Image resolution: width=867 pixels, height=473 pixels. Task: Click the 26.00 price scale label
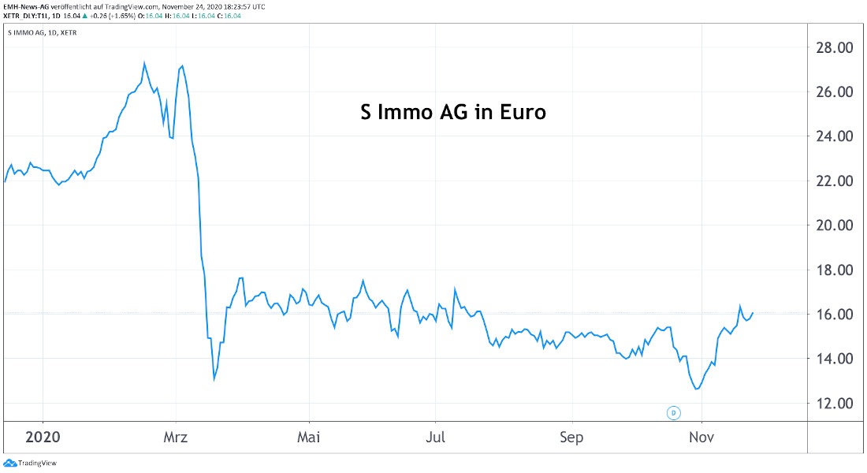(835, 91)
